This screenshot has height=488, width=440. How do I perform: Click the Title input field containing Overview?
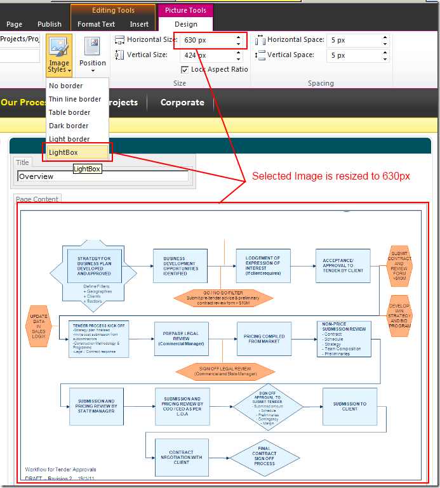pyautogui.click(x=103, y=176)
